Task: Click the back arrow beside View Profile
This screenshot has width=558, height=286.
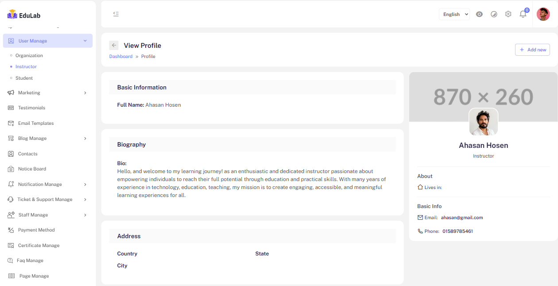Action: click(114, 45)
